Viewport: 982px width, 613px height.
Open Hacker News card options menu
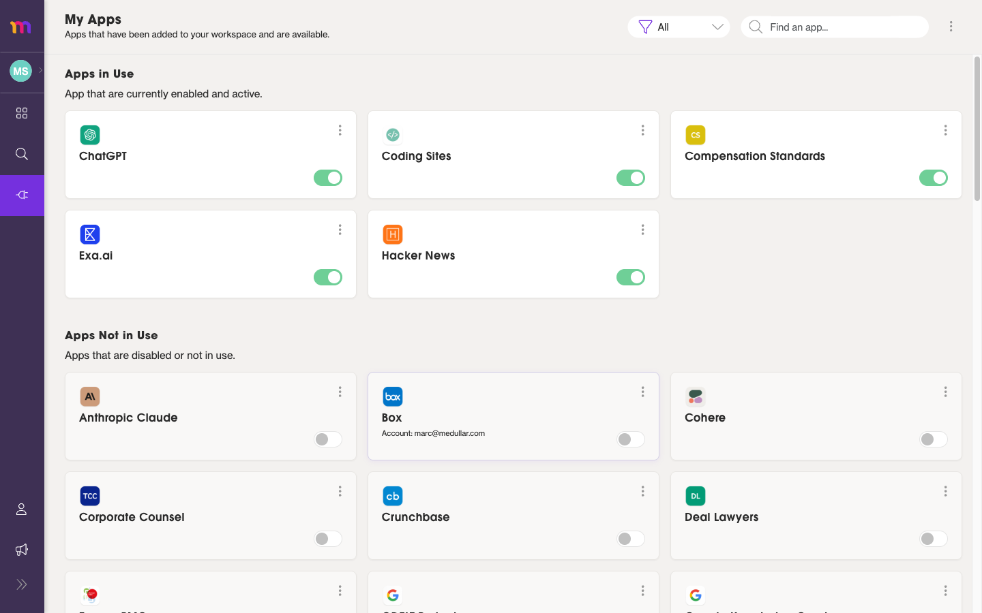tap(642, 230)
